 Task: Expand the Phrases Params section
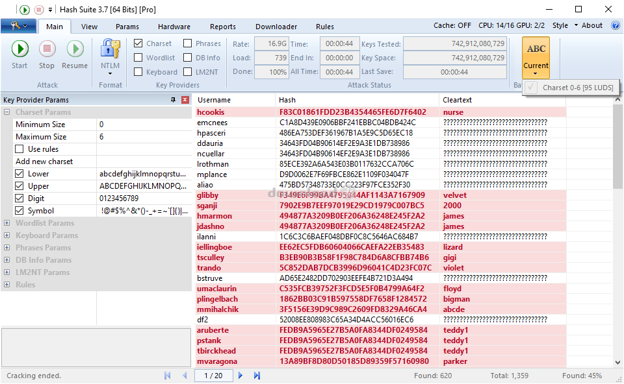pyautogui.click(x=6, y=247)
